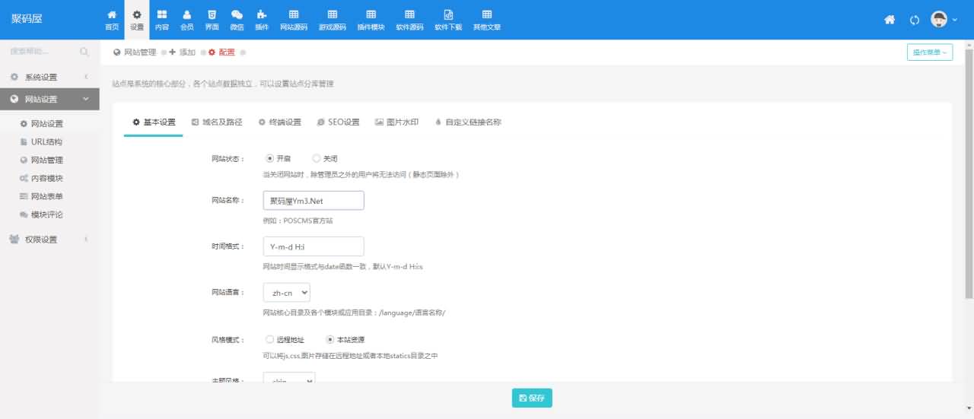Select 远程地址 radio for 风格模式
Image resolution: width=974 pixels, height=419 pixels.
(x=269, y=339)
